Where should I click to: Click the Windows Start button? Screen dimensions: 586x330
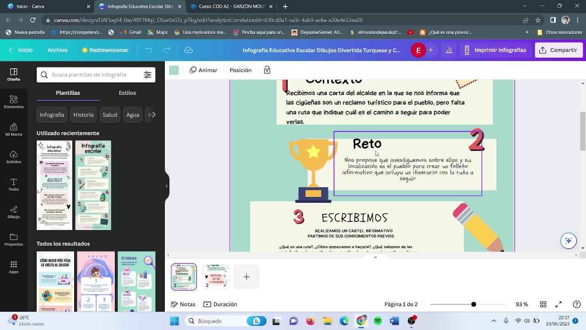click(174, 321)
